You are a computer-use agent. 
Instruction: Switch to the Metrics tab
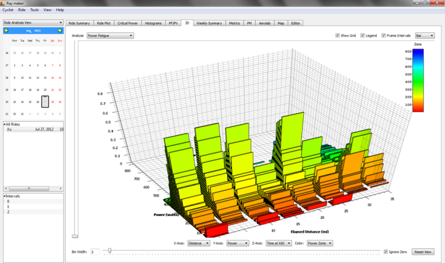235,24
